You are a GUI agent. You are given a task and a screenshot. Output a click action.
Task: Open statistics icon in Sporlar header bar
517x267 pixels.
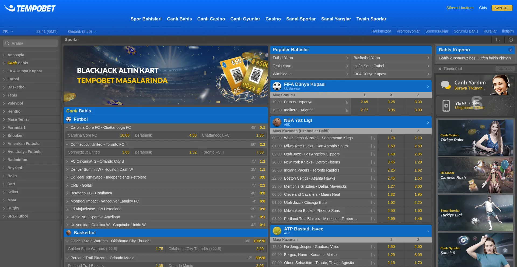point(498,40)
